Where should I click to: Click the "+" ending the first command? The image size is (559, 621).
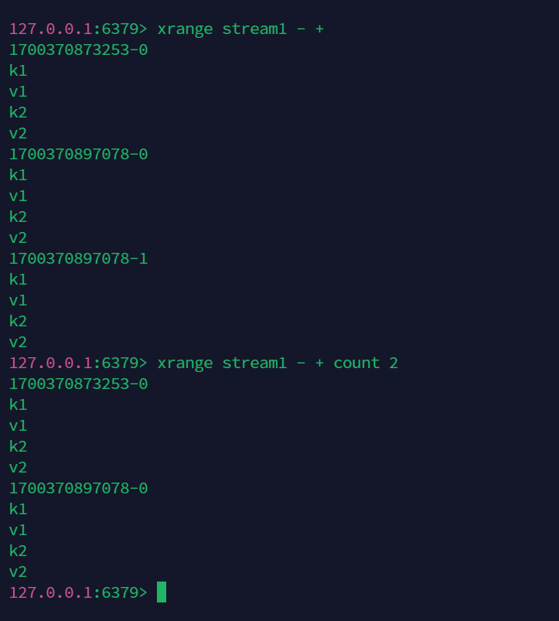(319, 29)
